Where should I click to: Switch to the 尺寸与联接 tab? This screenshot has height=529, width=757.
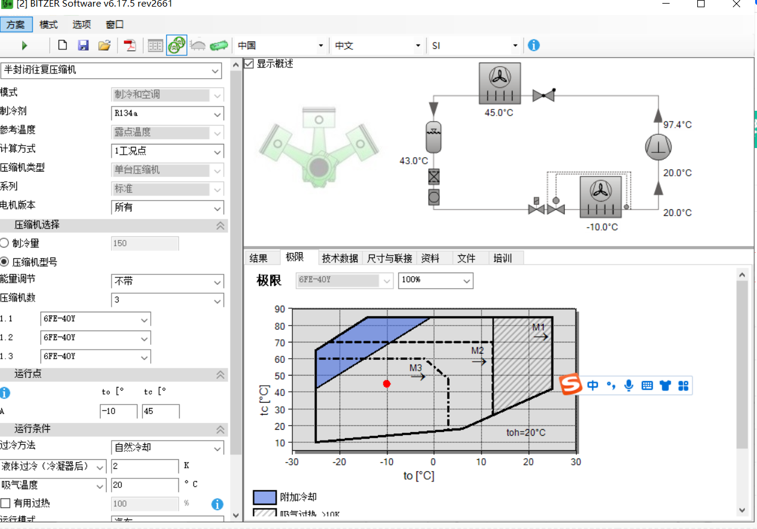click(390, 258)
